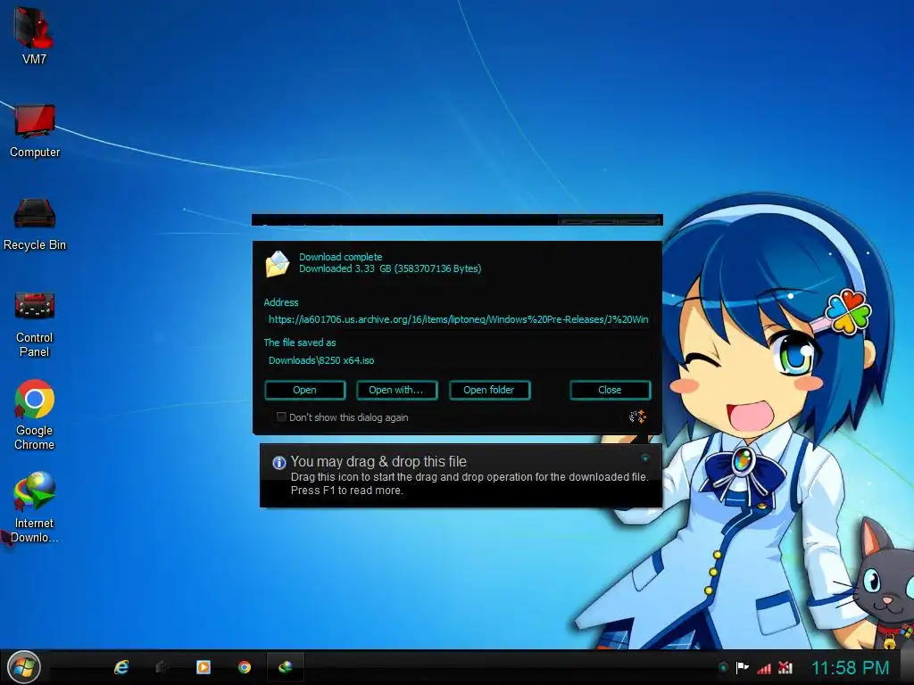Open the Action Center flag tray icon
914x685 pixels.
point(742,667)
